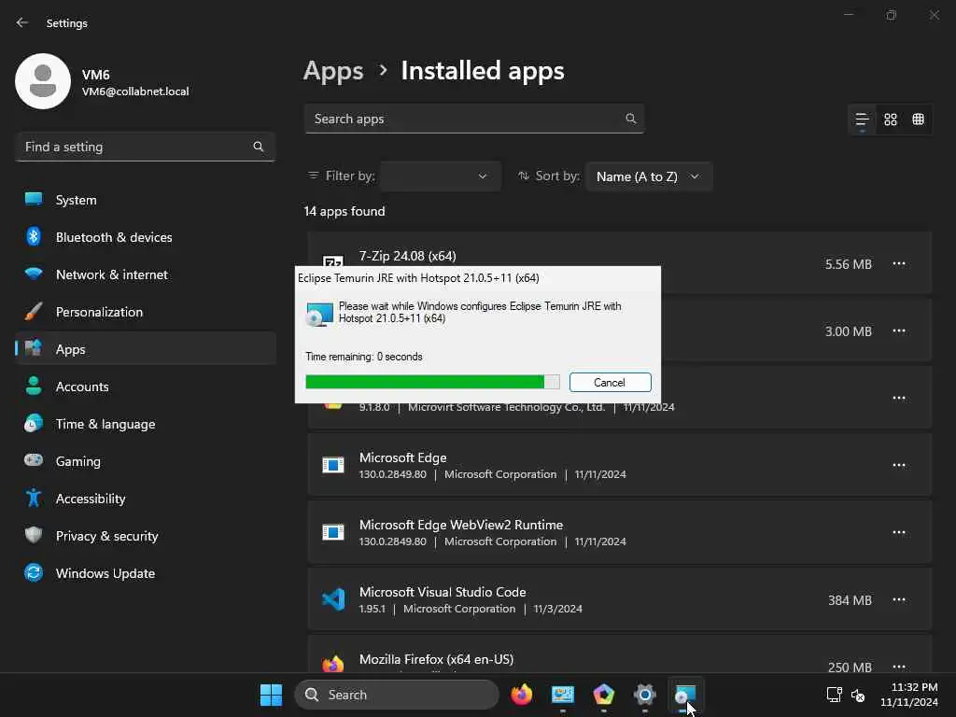Open more options for Edge WebView2 Runtime
Image resolution: width=956 pixels, height=717 pixels.
tap(899, 532)
